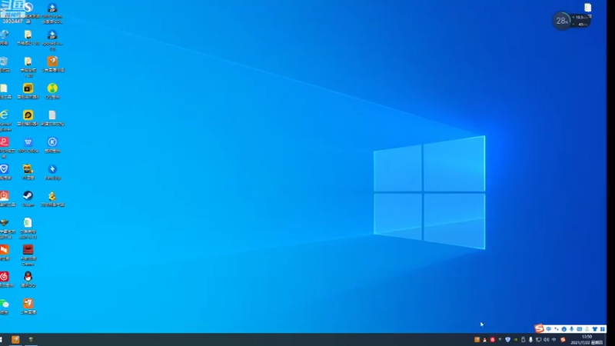This screenshot has height=346, width=615.
Task: Open the orange-red arrow app icon
Action: coord(5,249)
